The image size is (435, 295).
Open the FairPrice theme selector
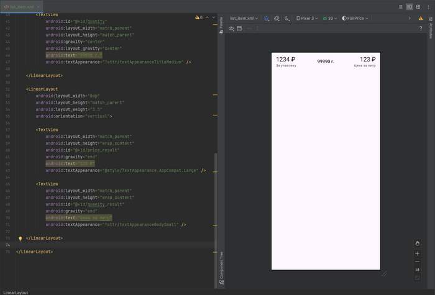[357, 19]
